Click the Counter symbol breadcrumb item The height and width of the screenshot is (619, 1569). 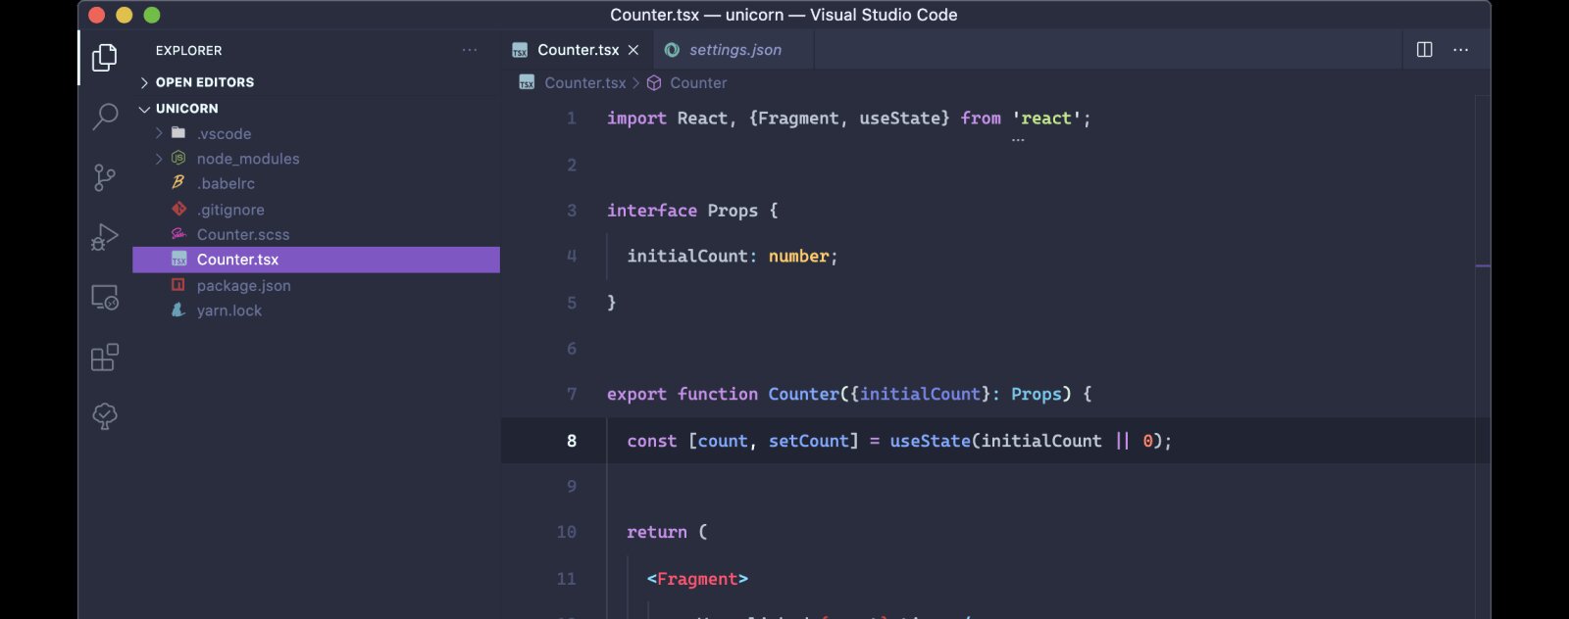(698, 83)
